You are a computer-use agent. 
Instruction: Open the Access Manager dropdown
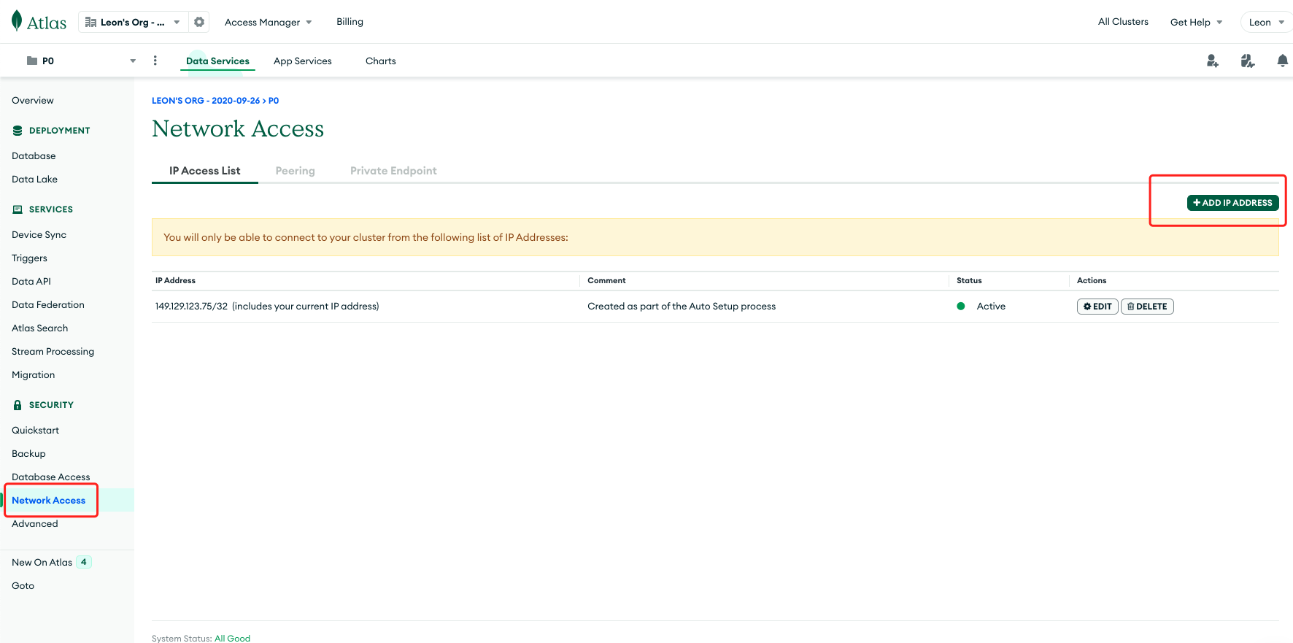click(268, 22)
